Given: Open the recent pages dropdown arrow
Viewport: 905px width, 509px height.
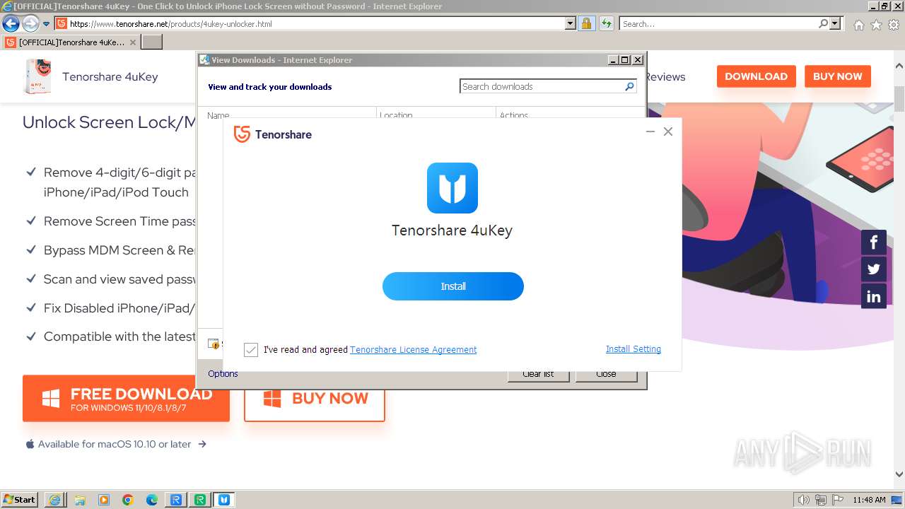Looking at the screenshot, I should coord(47,24).
